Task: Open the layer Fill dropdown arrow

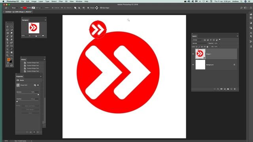Action: point(219,47)
